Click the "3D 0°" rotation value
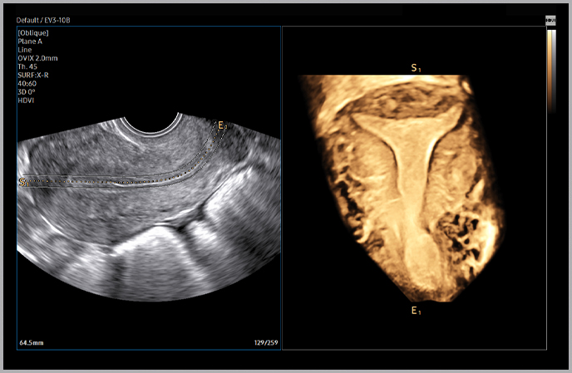This screenshot has height=373, width=572. coord(27,91)
